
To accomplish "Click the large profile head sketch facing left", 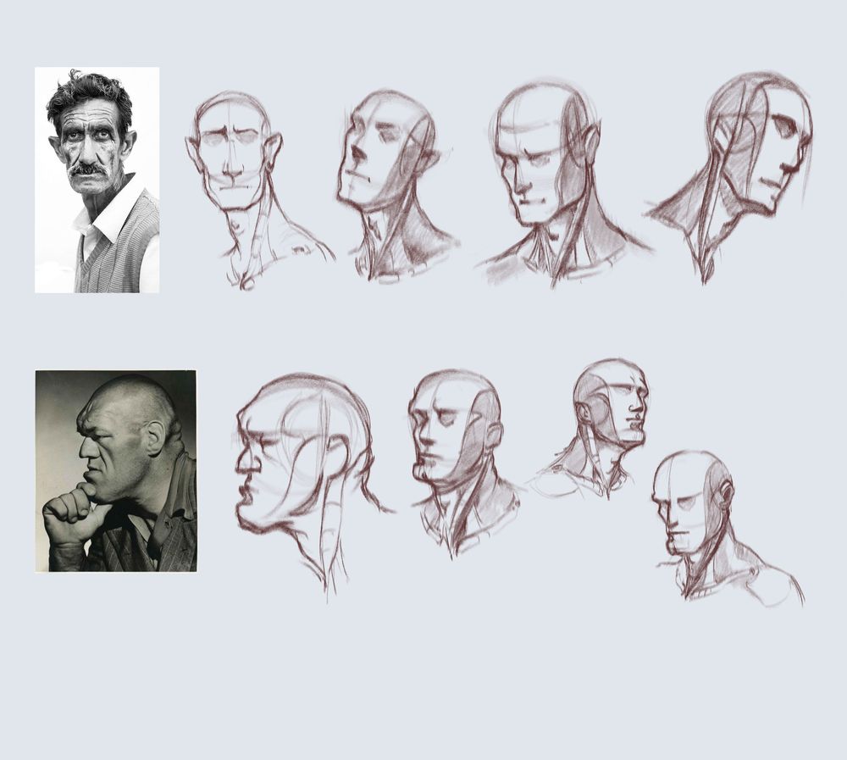I will (314, 486).
